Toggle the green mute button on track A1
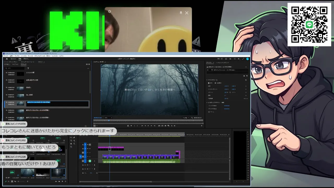Image resolution: width=334 pixels, height=188 pixels. [x=90, y=161]
